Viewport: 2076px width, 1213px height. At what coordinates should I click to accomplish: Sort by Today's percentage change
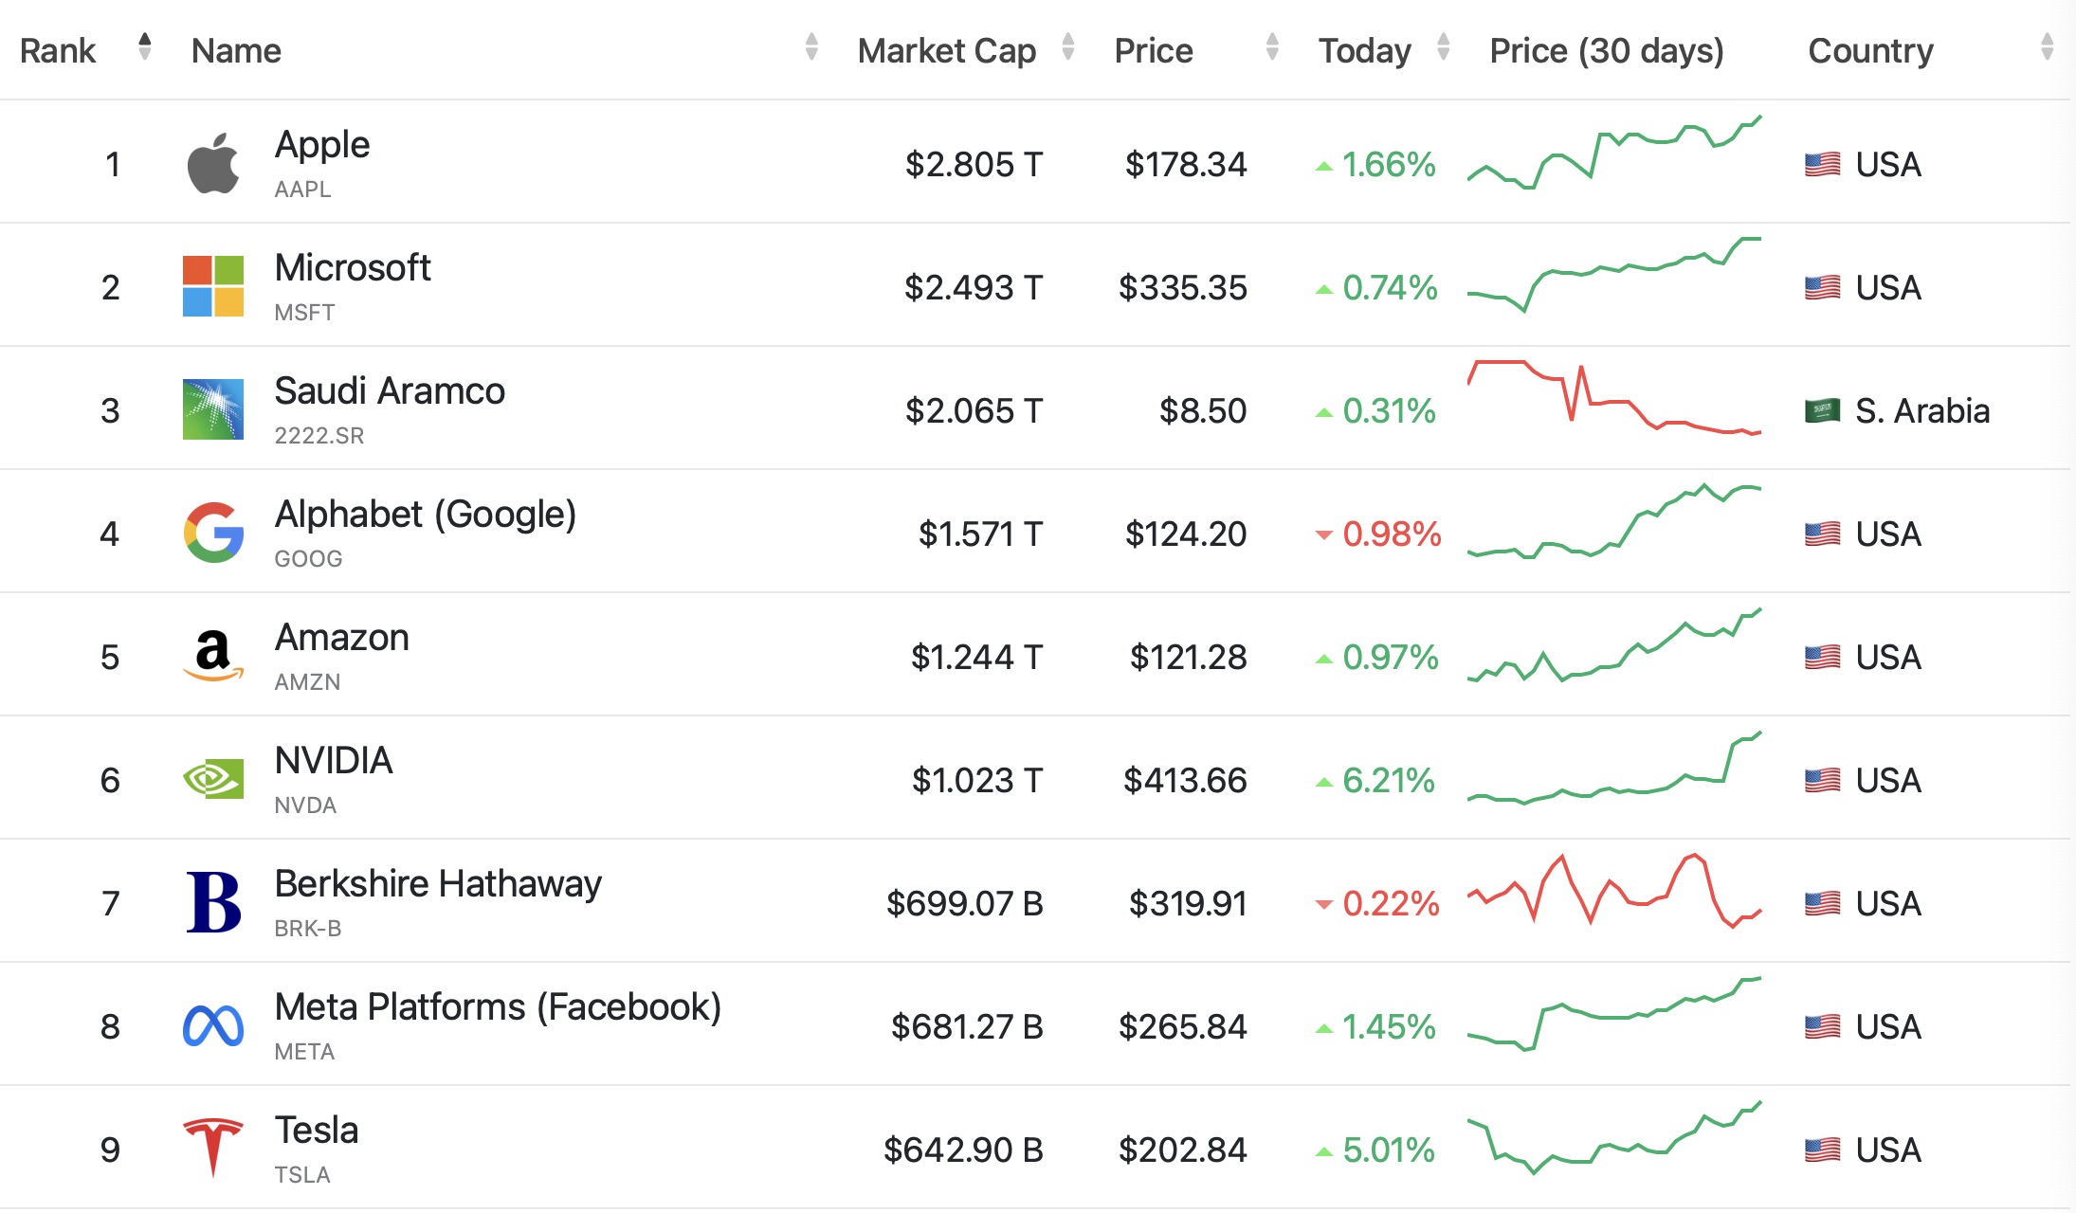(1444, 47)
